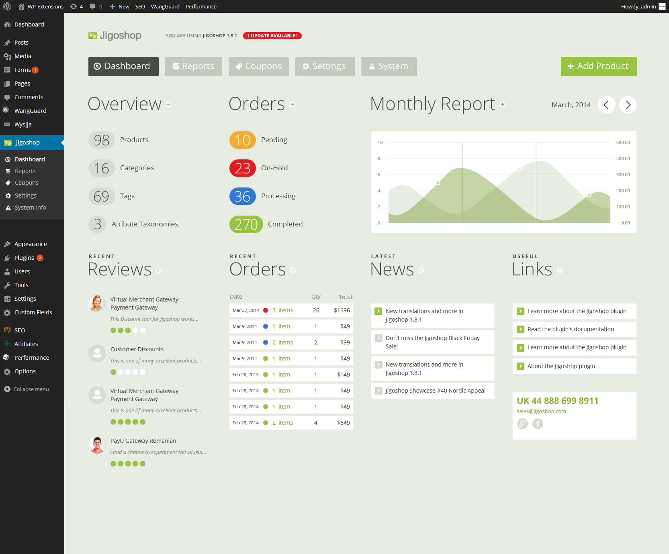Click the updates refresh icon in admin bar

click(x=73, y=6)
